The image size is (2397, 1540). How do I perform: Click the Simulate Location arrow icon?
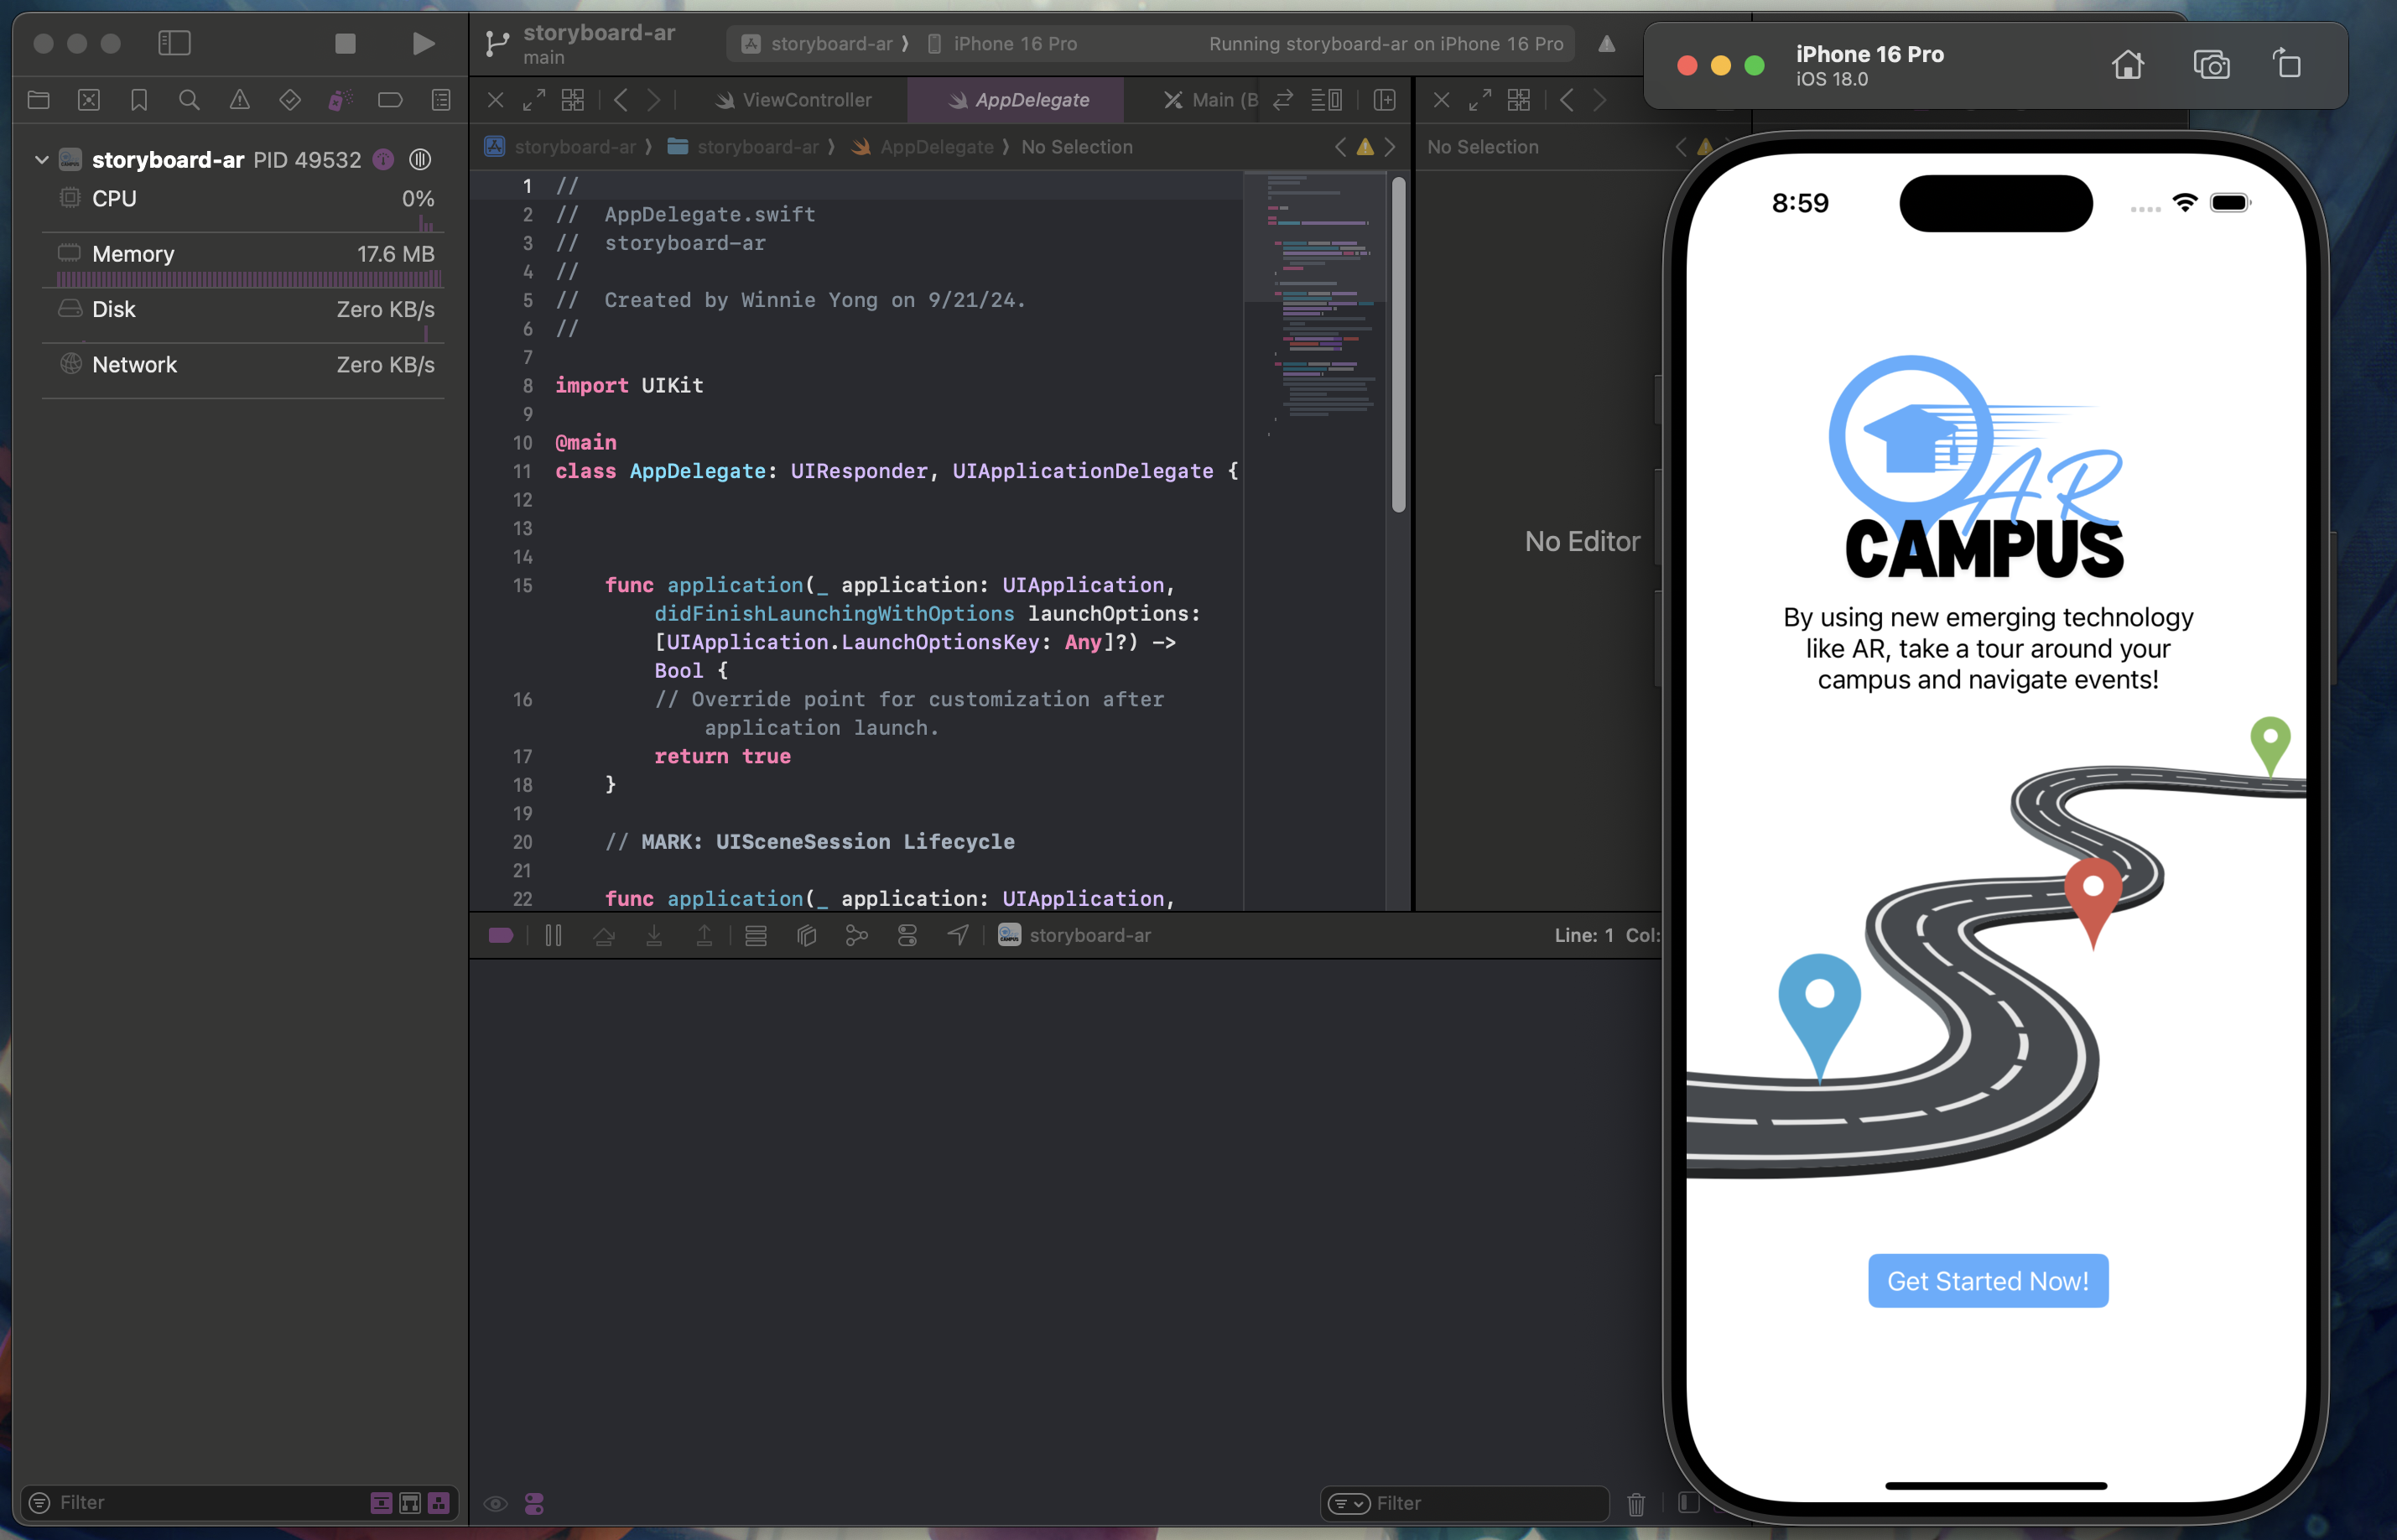pos(958,935)
